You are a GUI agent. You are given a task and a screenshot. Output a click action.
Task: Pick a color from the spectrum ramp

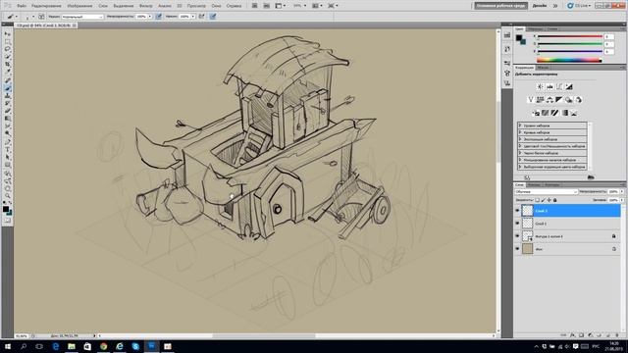(569, 60)
